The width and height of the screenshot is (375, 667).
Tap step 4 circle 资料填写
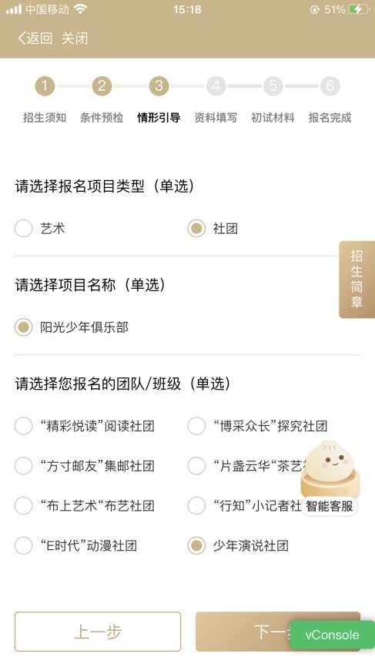click(216, 86)
